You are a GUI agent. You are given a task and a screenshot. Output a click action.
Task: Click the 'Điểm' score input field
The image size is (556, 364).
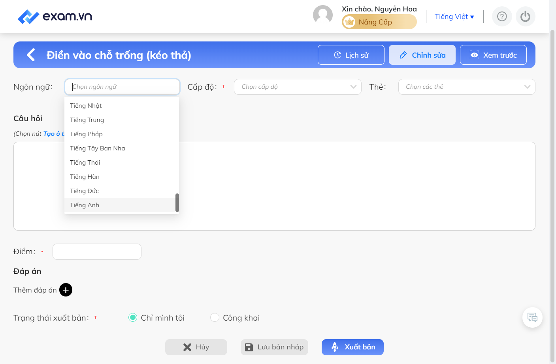click(x=97, y=251)
